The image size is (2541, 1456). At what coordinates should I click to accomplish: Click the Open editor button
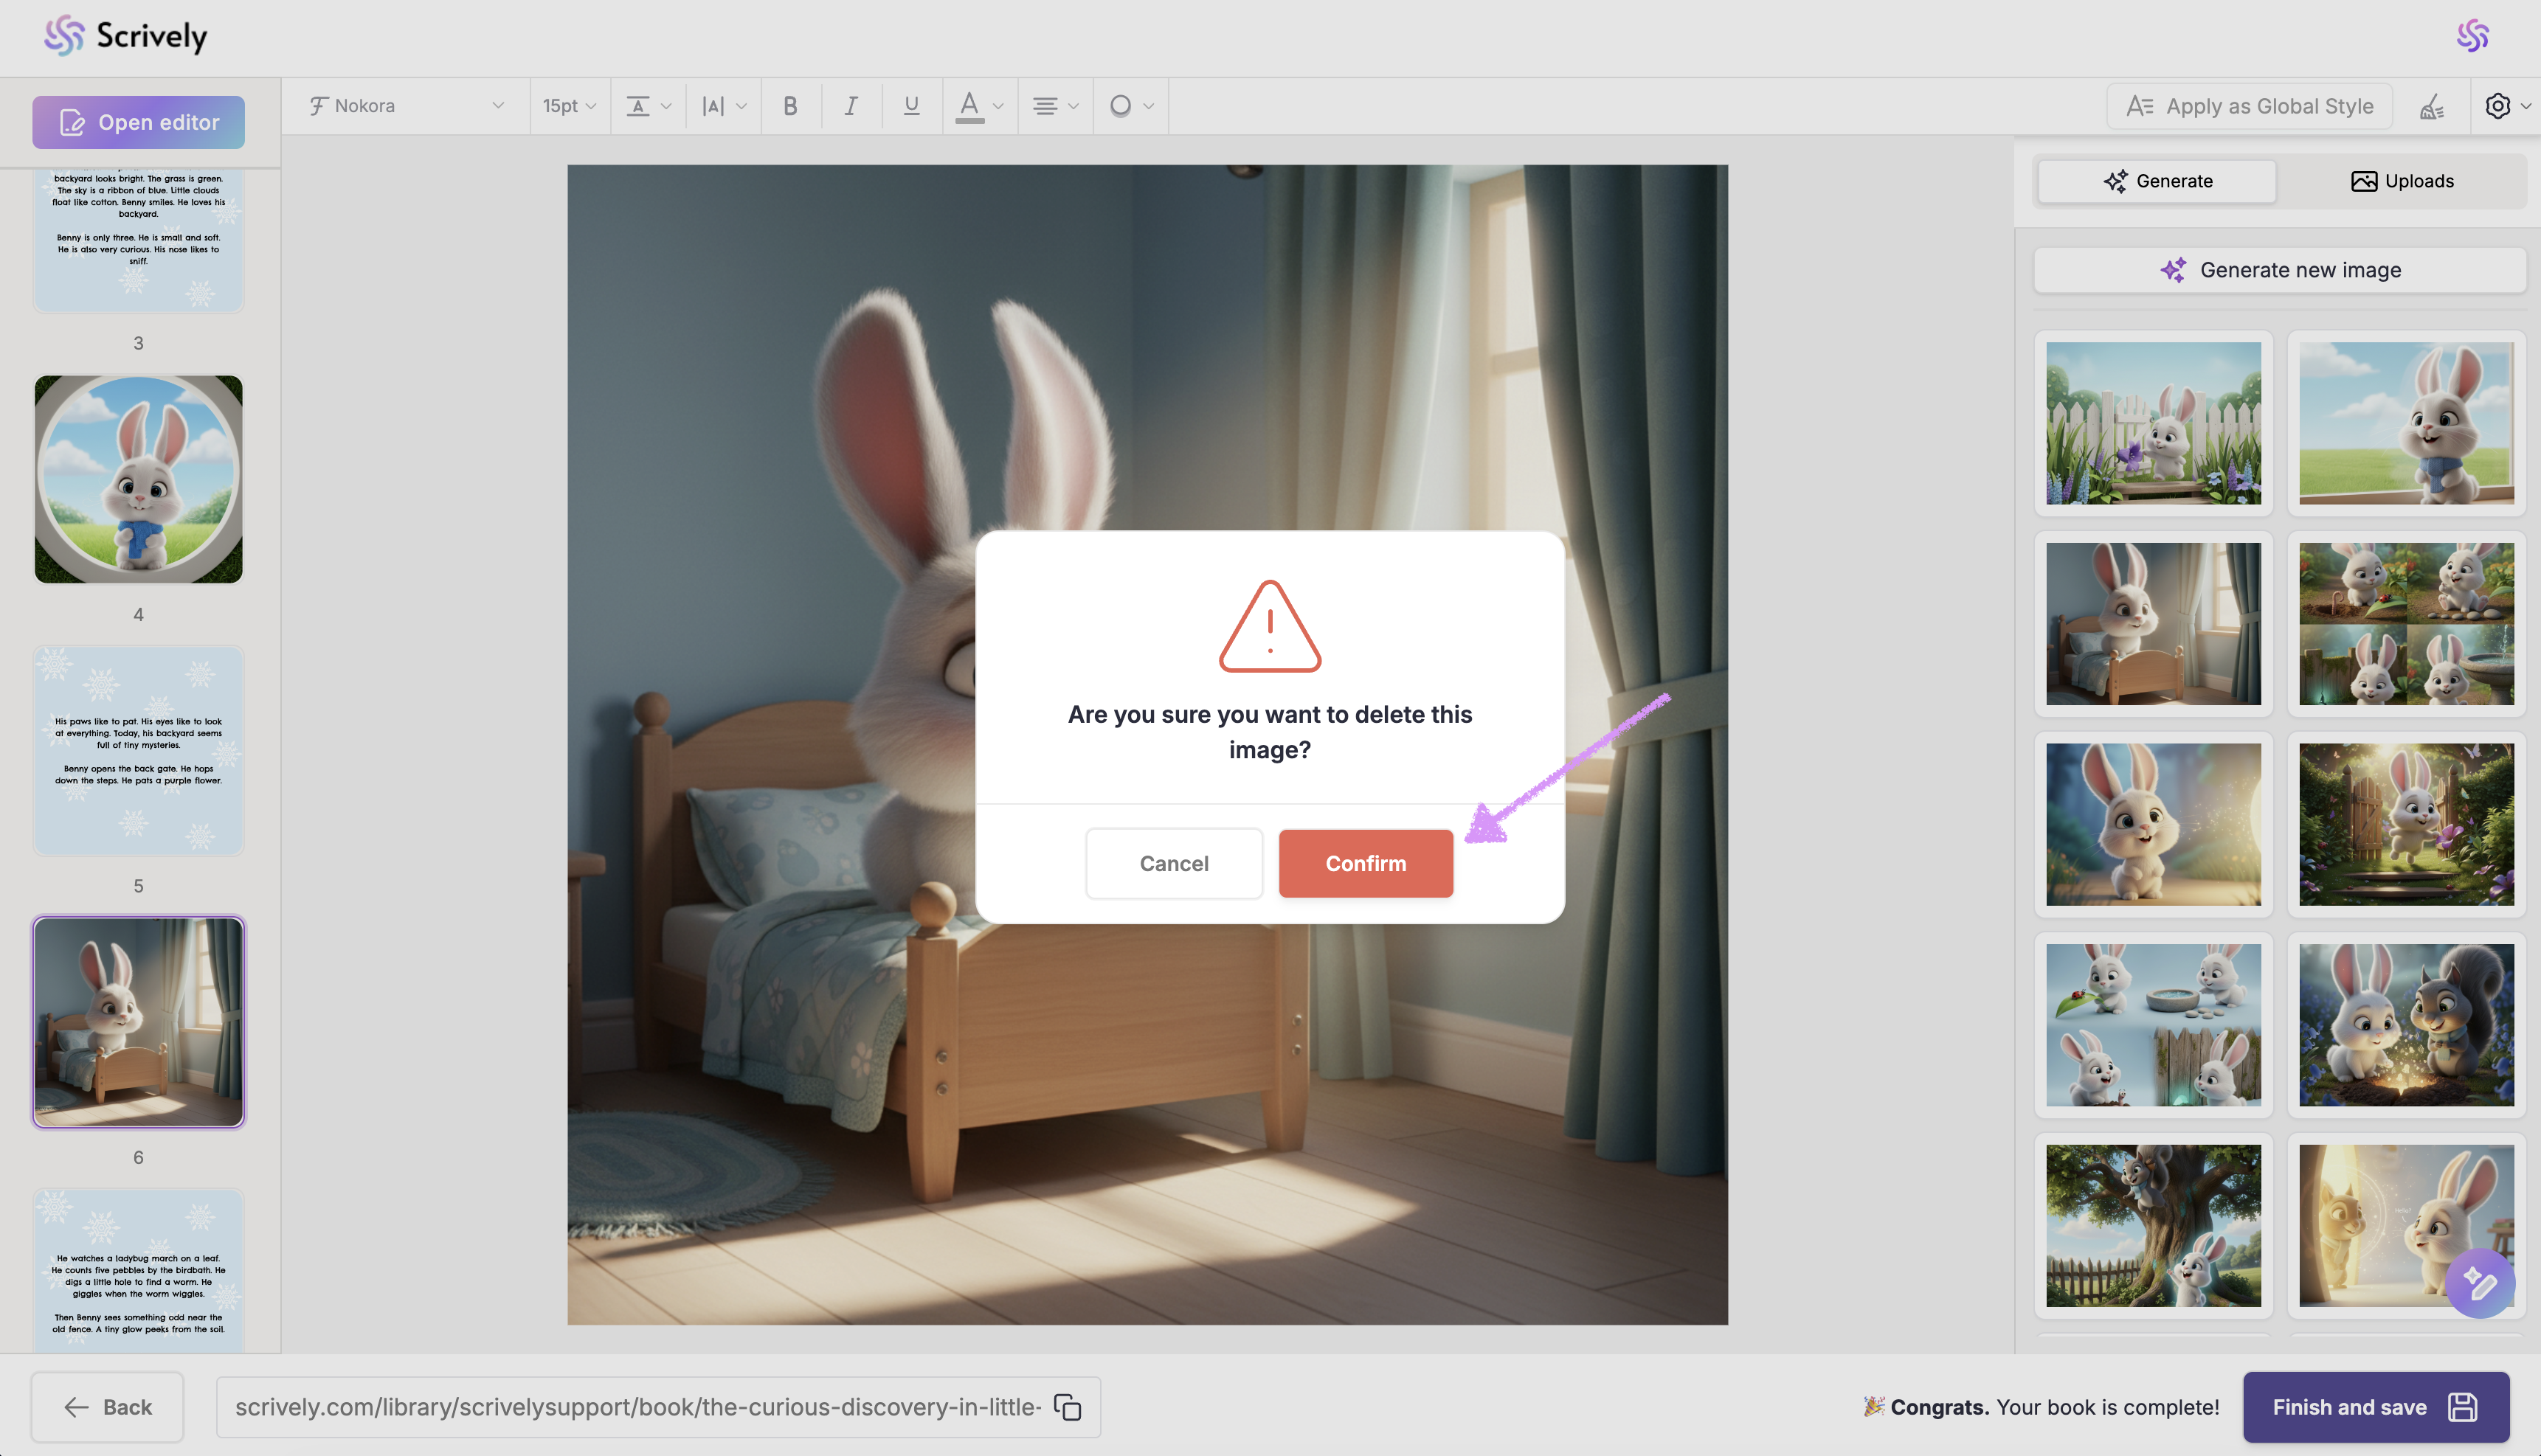pyautogui.click(x=138, y=122)
